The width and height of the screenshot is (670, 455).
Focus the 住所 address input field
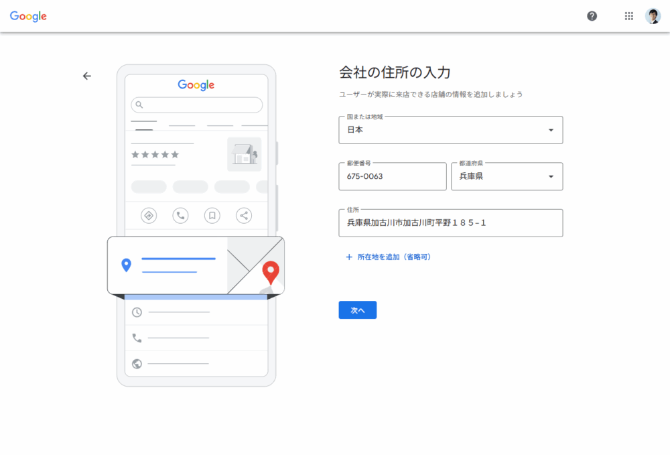[x=450, y=223]
